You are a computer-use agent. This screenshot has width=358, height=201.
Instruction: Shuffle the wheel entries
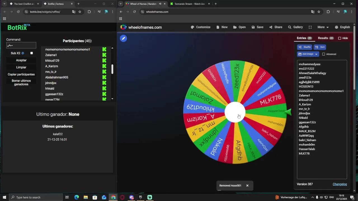click(305, 47)
